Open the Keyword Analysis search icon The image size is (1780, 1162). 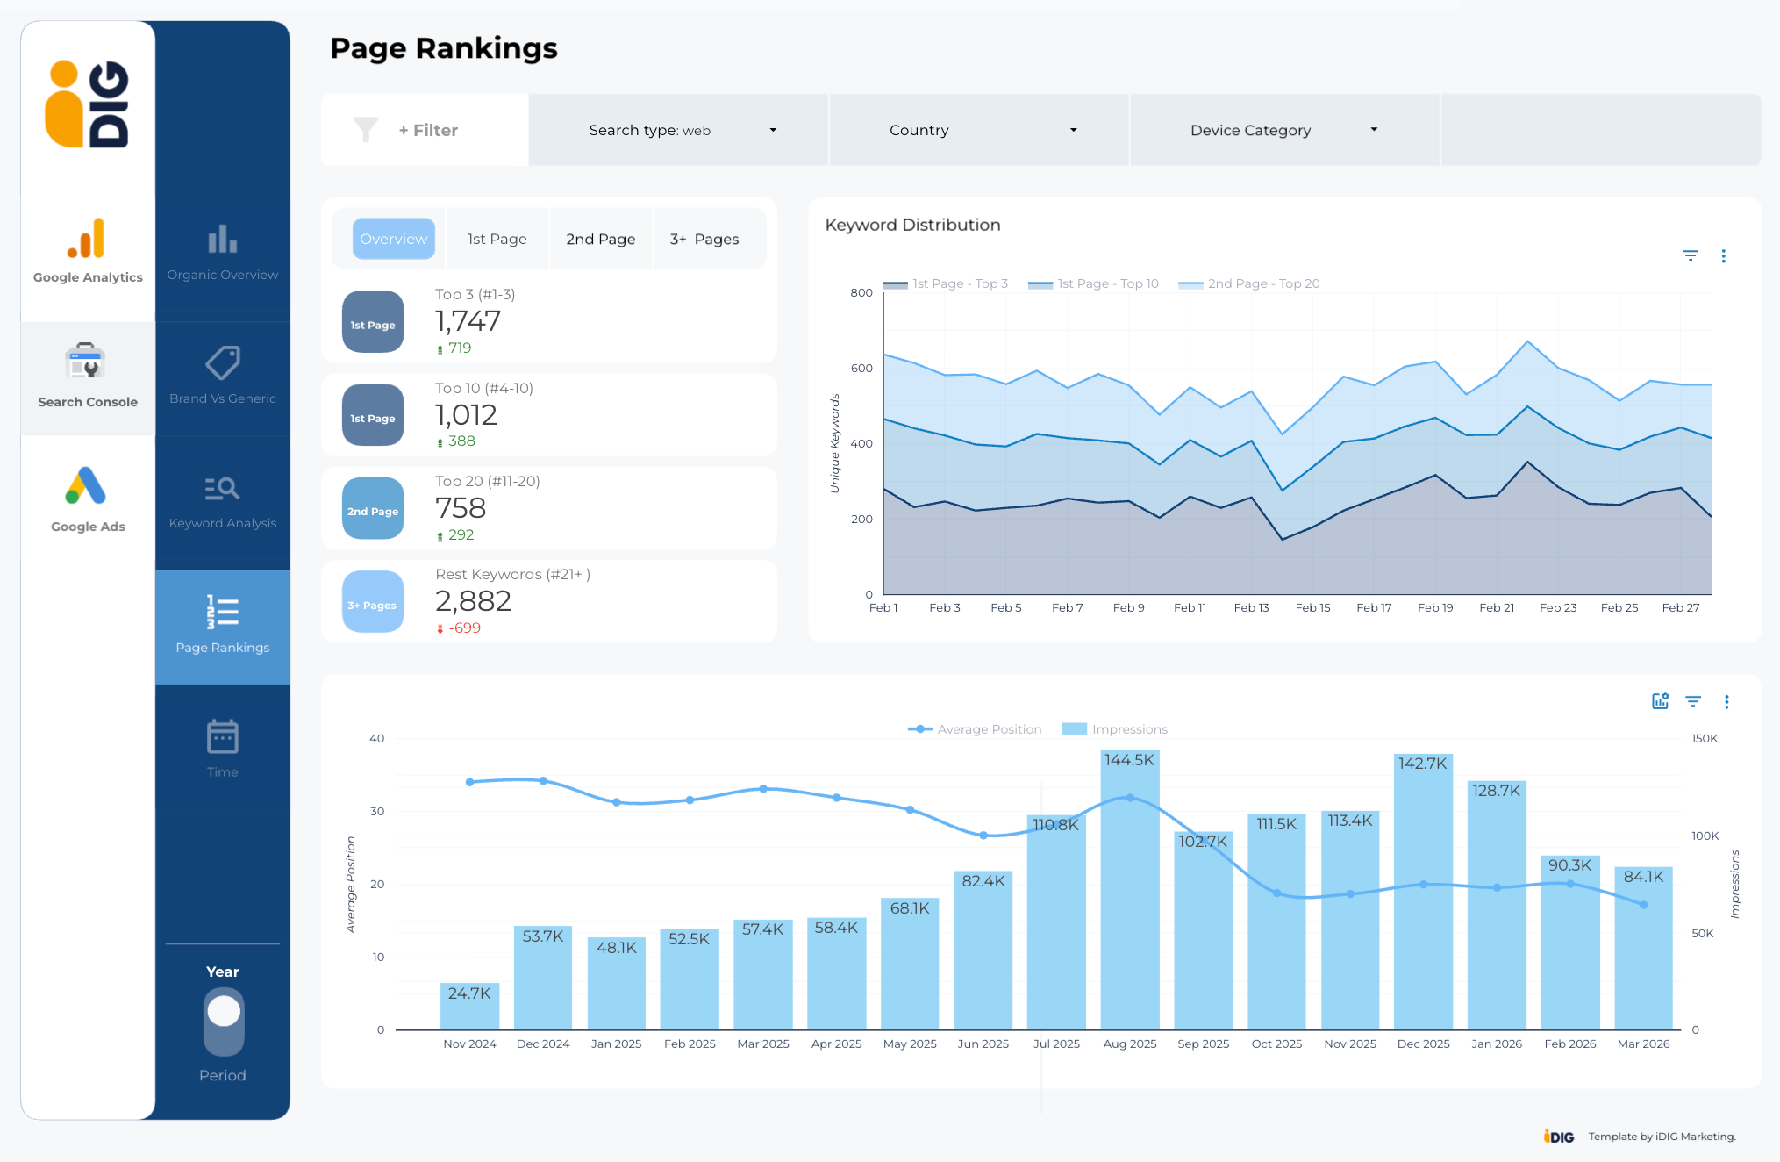[222, 488]
